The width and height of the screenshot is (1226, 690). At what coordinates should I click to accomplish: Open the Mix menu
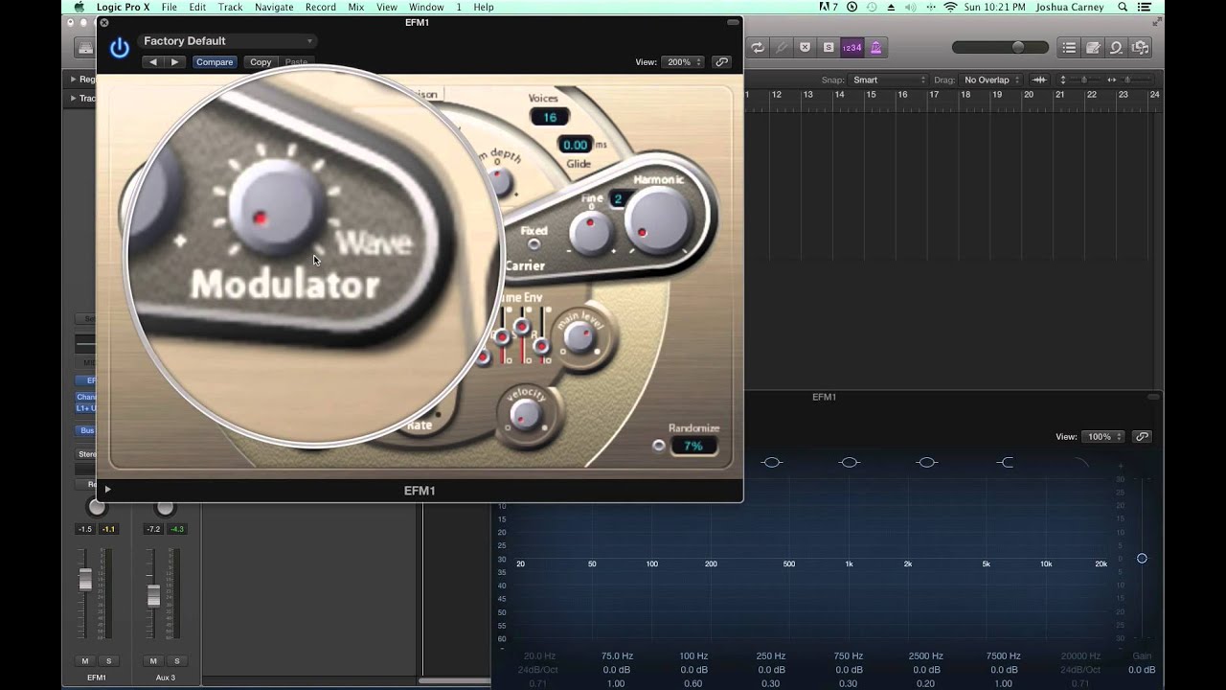point(355,7)
